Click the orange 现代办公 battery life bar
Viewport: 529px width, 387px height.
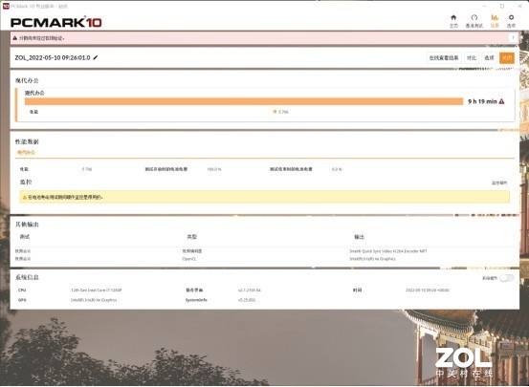[x=244, y=101]
